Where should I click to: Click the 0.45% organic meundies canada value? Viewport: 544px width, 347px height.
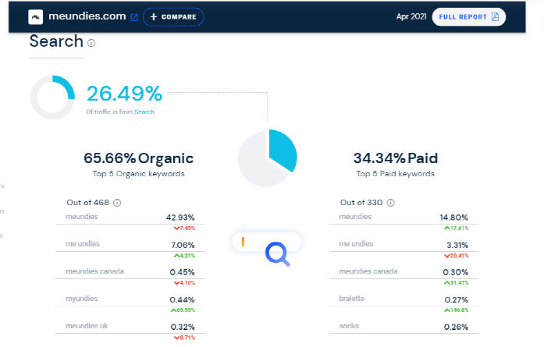click(182, 272)
